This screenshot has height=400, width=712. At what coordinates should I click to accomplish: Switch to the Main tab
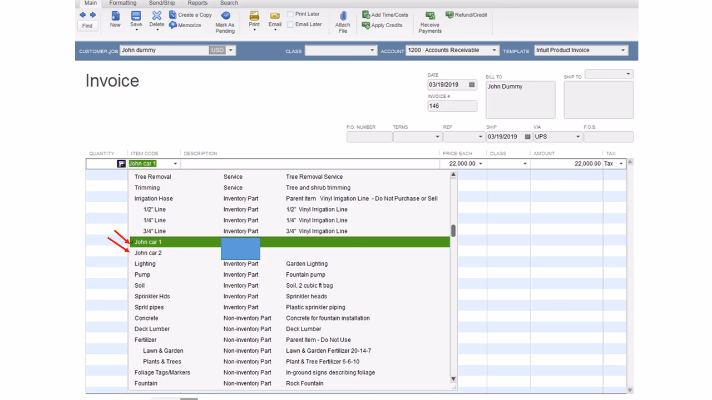[90, 3]
